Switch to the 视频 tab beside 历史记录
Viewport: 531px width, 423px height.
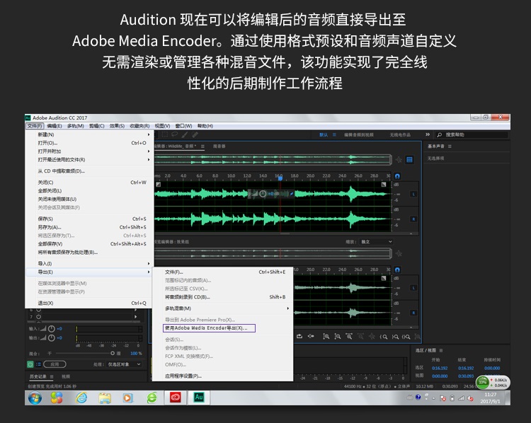(x=66, y=376)
